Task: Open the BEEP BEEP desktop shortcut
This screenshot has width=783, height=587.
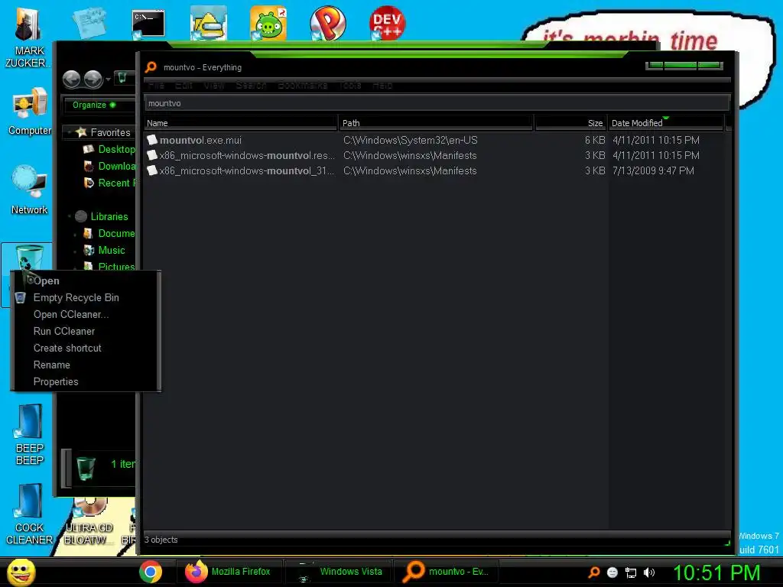Action: coord(30,434)
